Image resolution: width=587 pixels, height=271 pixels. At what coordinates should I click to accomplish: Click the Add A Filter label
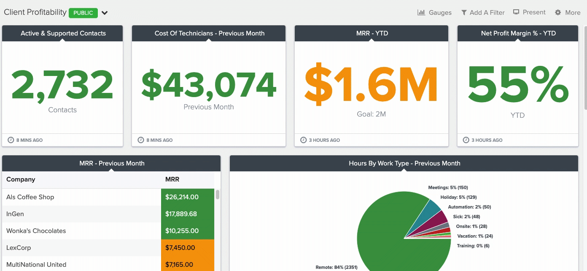click(487, 13)
